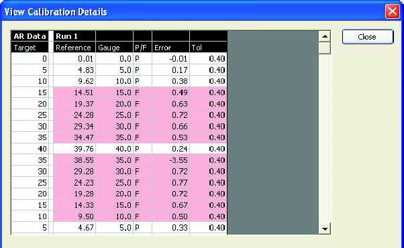Image resolution: width=404 pixels, height=248 pixels.
Task: Select the Target 40 cell
Action: tap(30, 149)
